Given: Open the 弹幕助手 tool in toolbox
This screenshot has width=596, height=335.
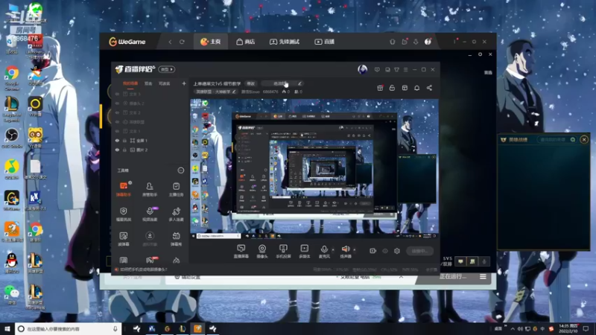Looking at the screenshot, I should pyautogui.click(x=124, y=189).
